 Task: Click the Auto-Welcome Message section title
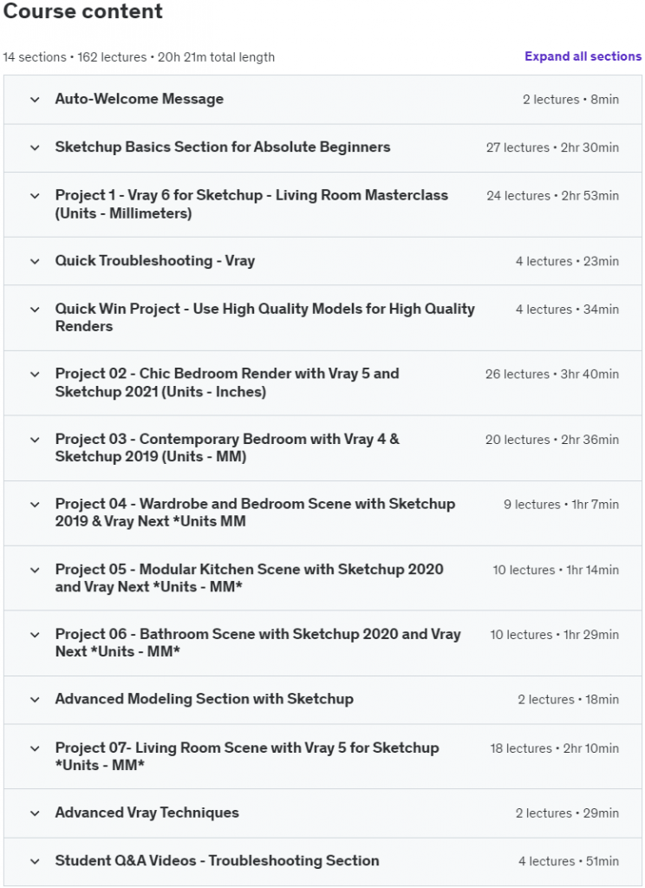tap(140, 100)
